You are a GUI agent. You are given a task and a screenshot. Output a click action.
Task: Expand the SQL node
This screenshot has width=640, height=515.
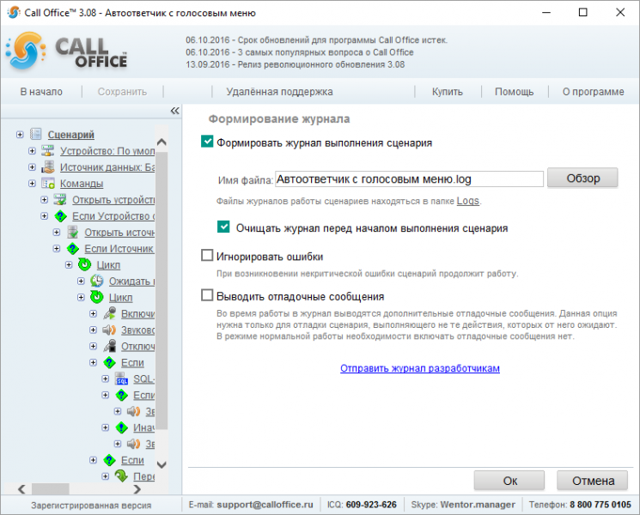(106, 379)
